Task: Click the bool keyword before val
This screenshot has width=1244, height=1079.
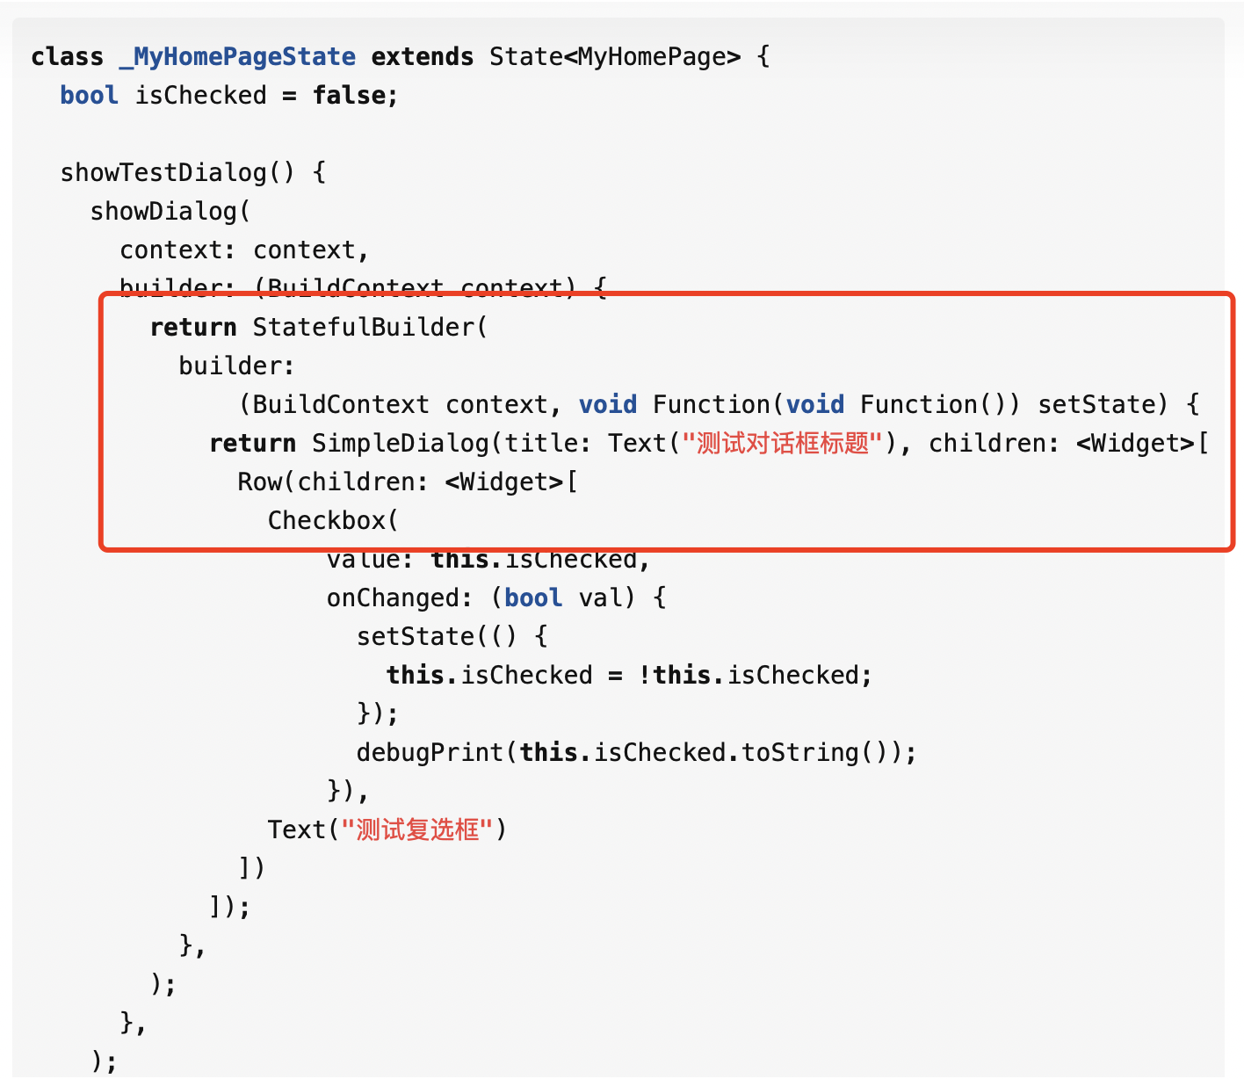Action: point(533,598)
